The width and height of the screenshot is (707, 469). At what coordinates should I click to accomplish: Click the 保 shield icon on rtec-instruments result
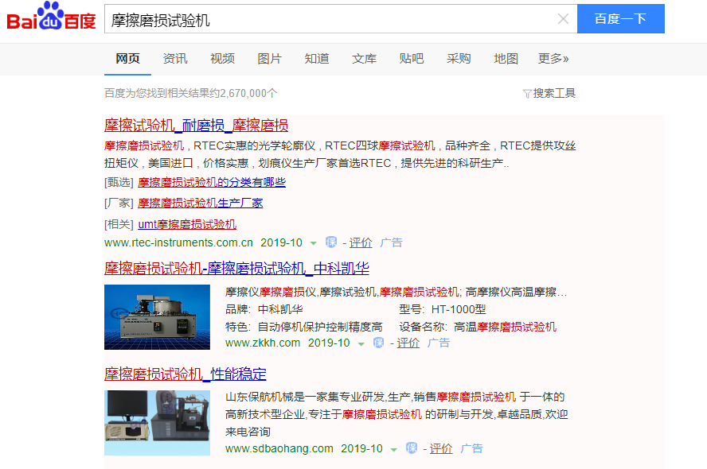[331, 242]
